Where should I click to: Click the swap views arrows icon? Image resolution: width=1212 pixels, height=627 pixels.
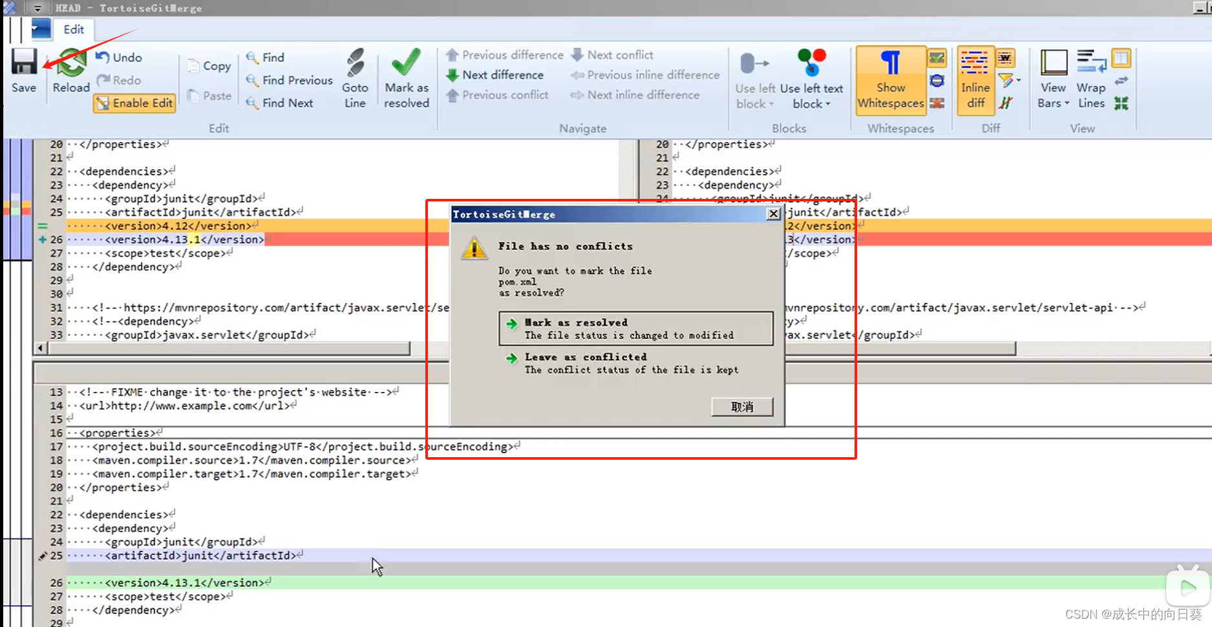[1122, 81]
